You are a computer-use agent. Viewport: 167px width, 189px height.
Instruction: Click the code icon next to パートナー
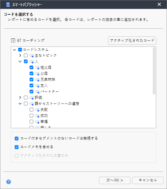(37, 92)
